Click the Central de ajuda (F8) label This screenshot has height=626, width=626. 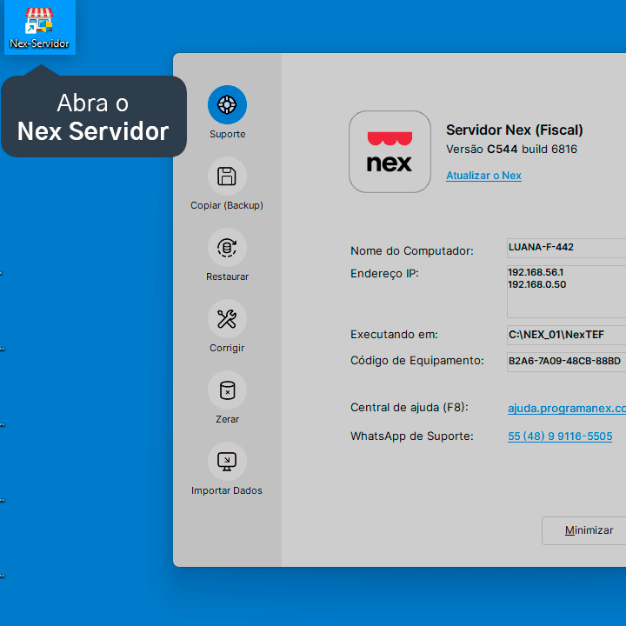(x=410, y=408)
